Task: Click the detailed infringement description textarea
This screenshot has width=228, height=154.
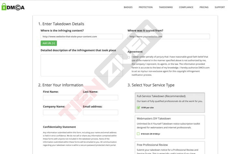Action: click(x=82, y=65)
